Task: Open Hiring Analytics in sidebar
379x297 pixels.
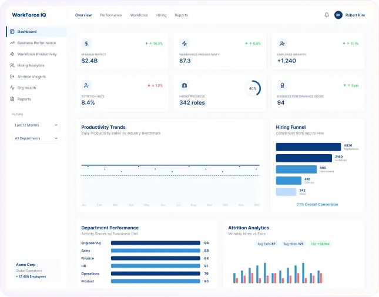Action: (36, 65)
